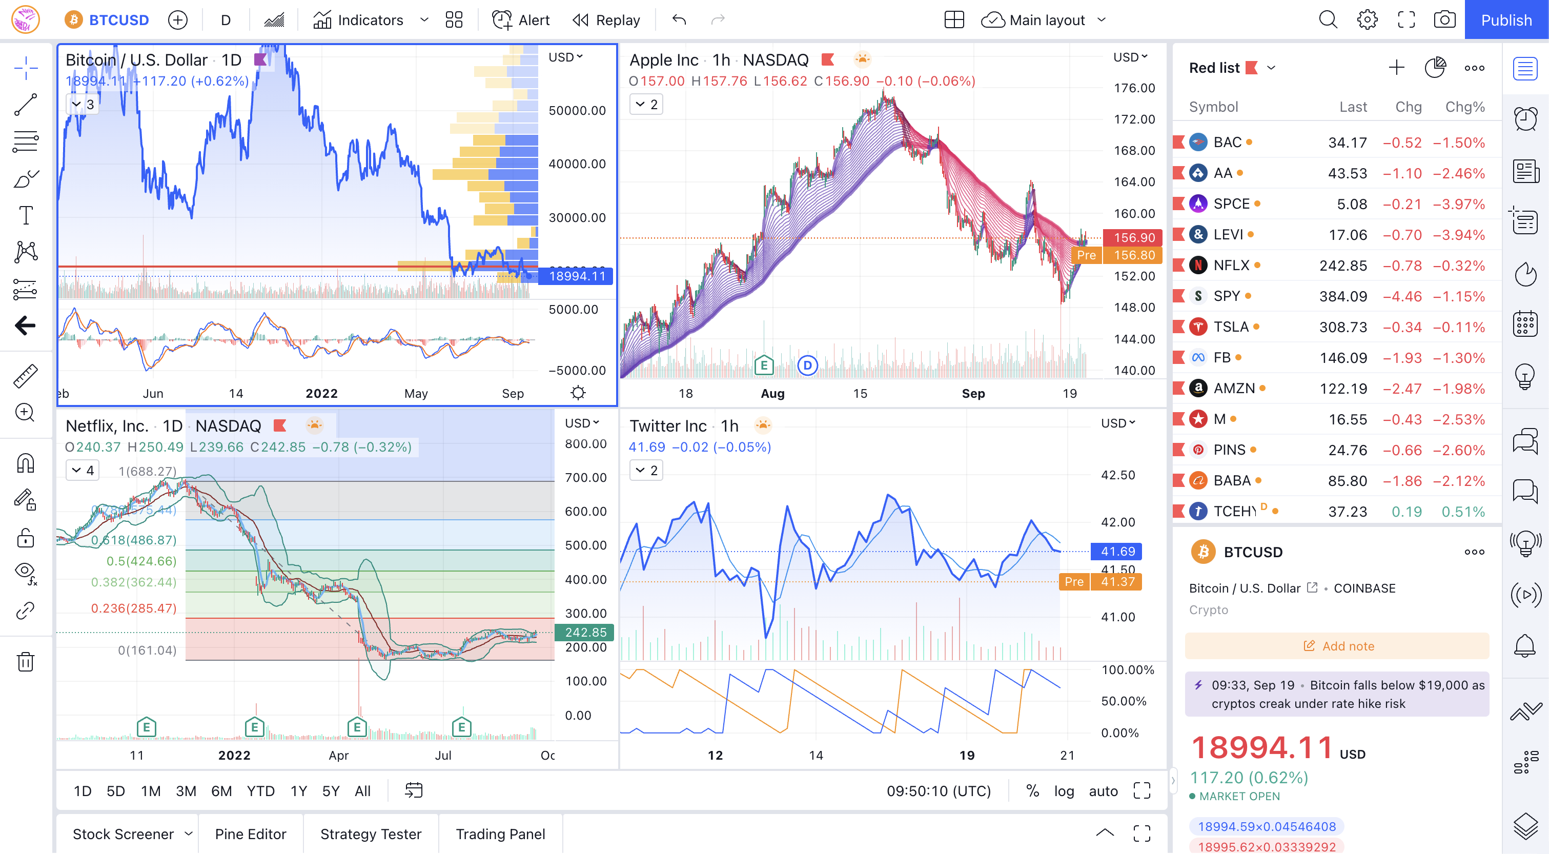
Task: Open BTCUSD details more options
Action: pyautogui.click(x=1475, y=552)
